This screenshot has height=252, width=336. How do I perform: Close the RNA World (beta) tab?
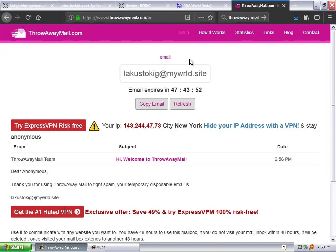[x=226, y=6]
